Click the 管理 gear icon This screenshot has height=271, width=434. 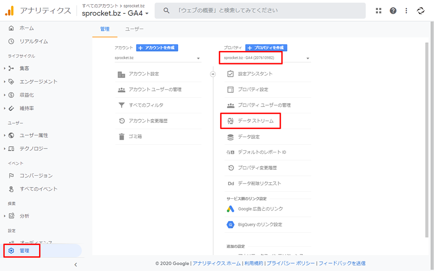pyautogui.click(x=11, y=251)
